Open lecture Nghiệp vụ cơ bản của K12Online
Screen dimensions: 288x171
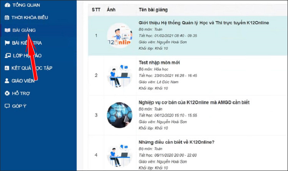click(194, 102)
